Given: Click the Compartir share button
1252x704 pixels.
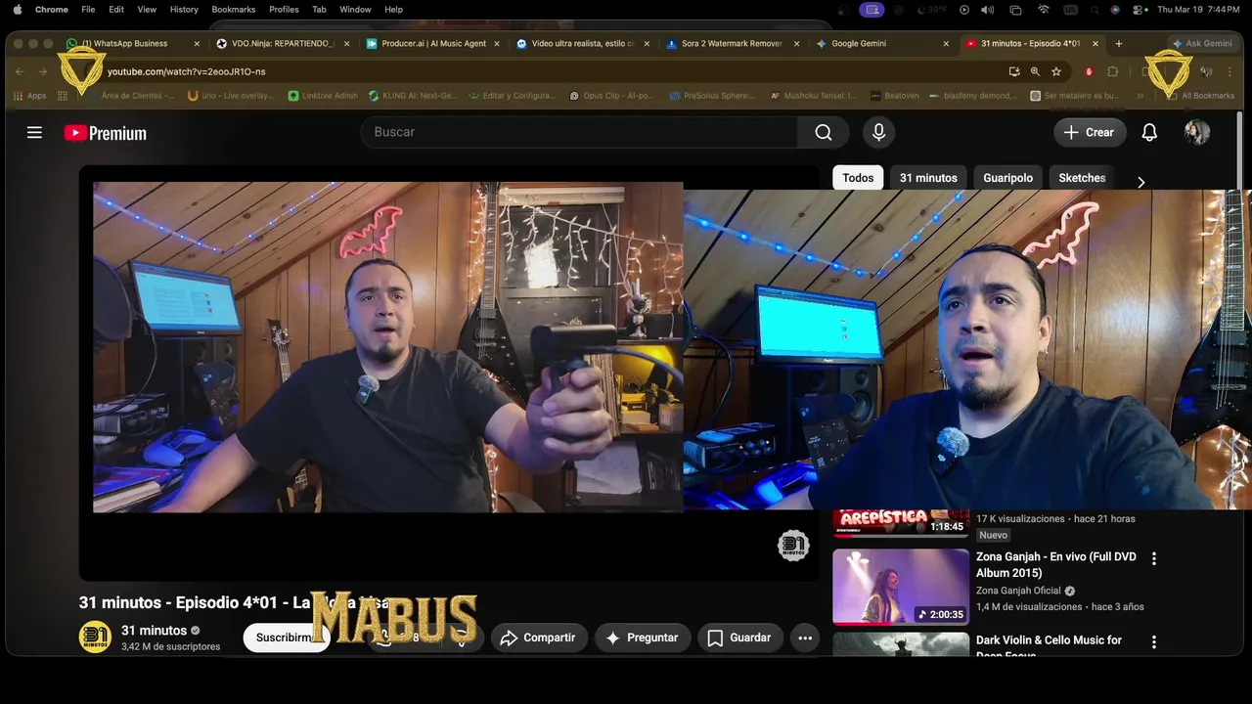Looking at the screenshot, I should [539, 638].
